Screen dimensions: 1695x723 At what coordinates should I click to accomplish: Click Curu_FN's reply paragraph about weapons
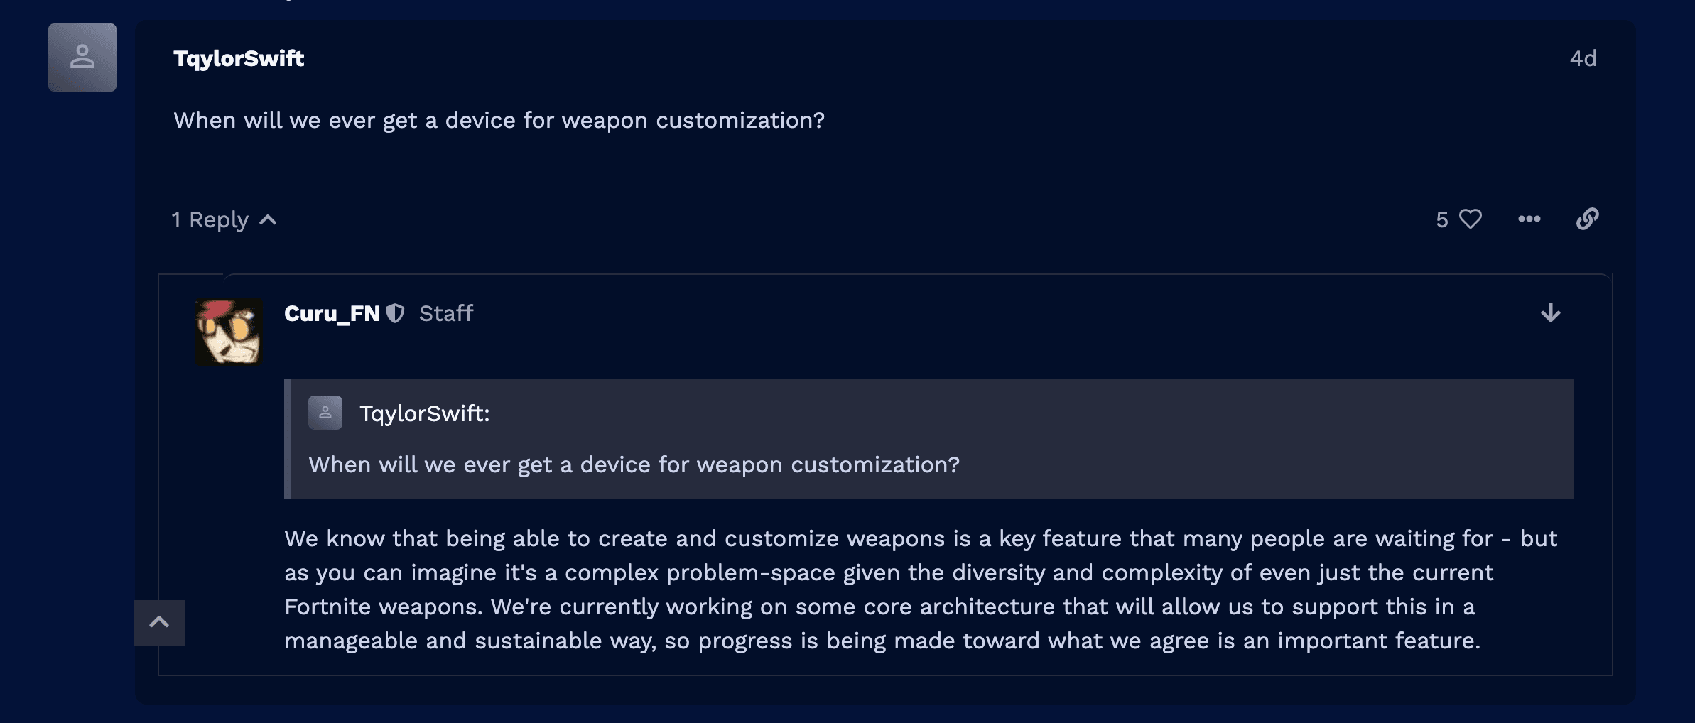tap(921, 589)
